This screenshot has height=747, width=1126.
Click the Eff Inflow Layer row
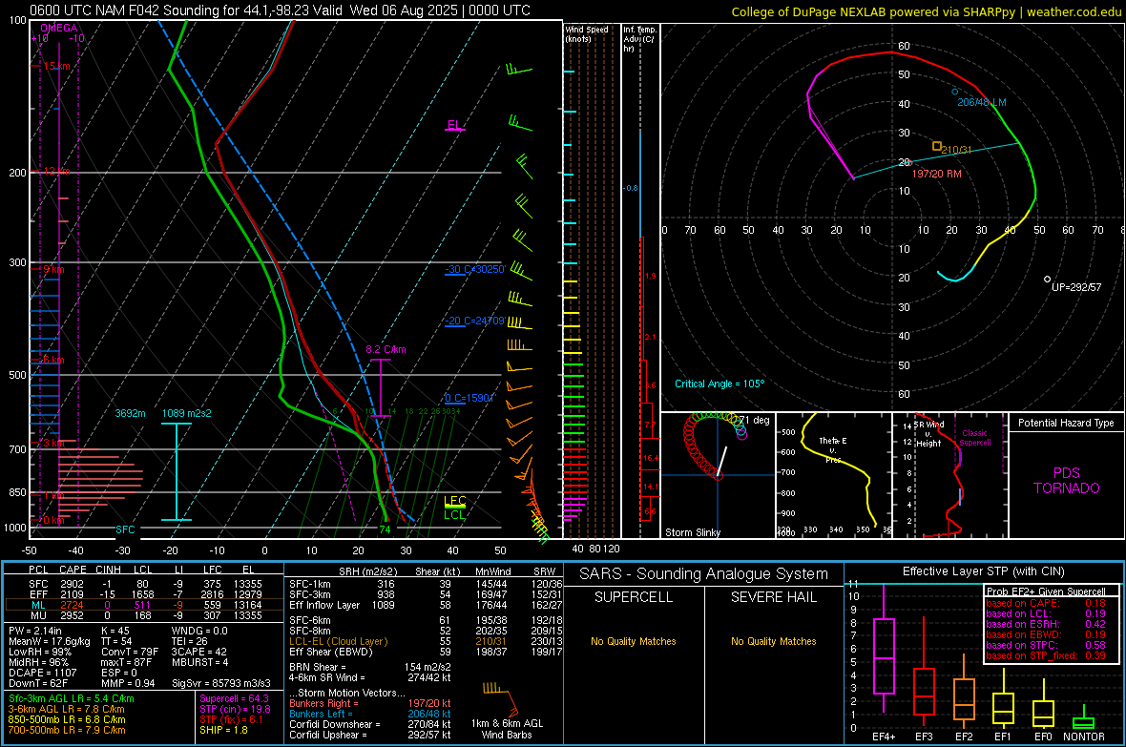[x=426, y=605]
